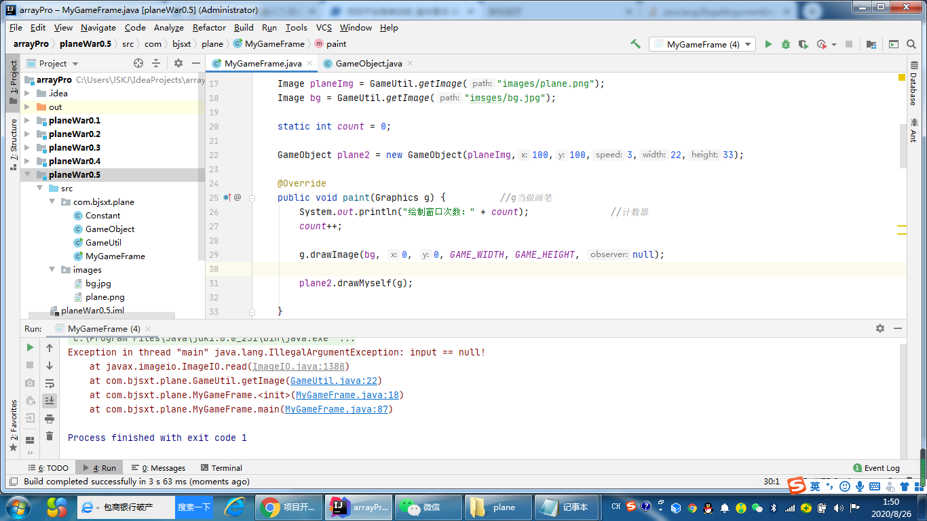
Task: Open the Refactor menu
Action: point(209,28)
